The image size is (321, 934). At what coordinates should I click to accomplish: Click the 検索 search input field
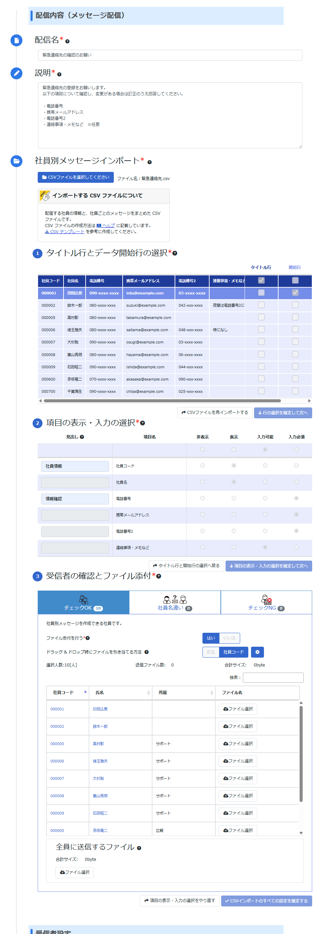pos(273,677)
